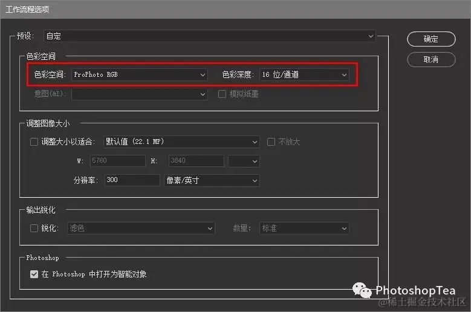Click the 调整图像大小 group label

pos(48,123)
